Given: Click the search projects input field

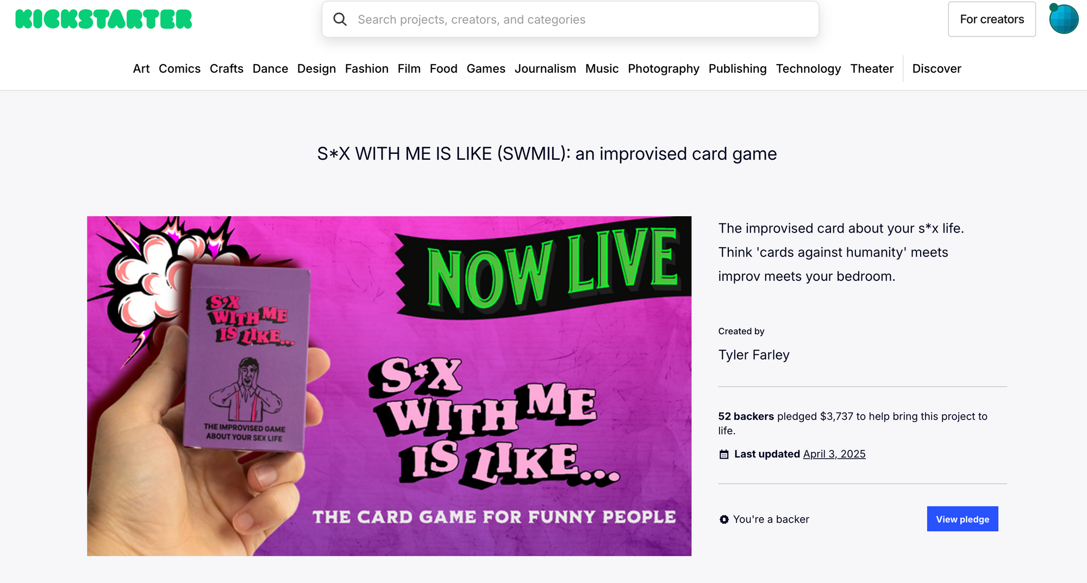Looking at the screenshot, I should click(570, 20).
